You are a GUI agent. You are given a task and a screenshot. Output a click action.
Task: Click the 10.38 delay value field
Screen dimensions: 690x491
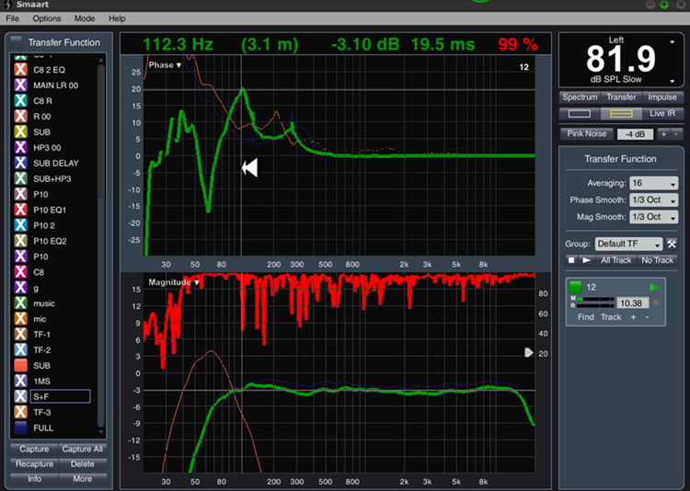[632, 303]
